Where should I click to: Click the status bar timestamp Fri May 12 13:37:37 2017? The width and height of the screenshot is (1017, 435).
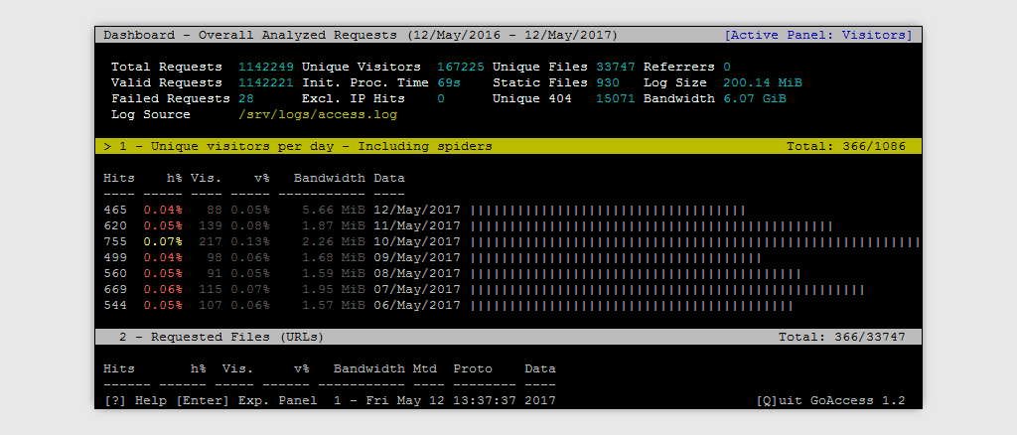[x=461, y=400]
